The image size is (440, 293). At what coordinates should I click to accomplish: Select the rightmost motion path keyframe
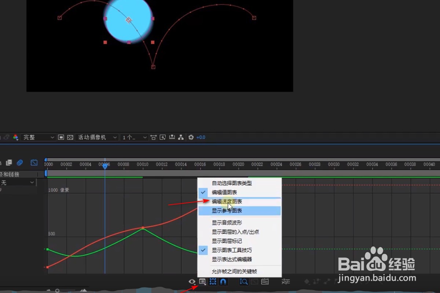[x=254, y=18]
